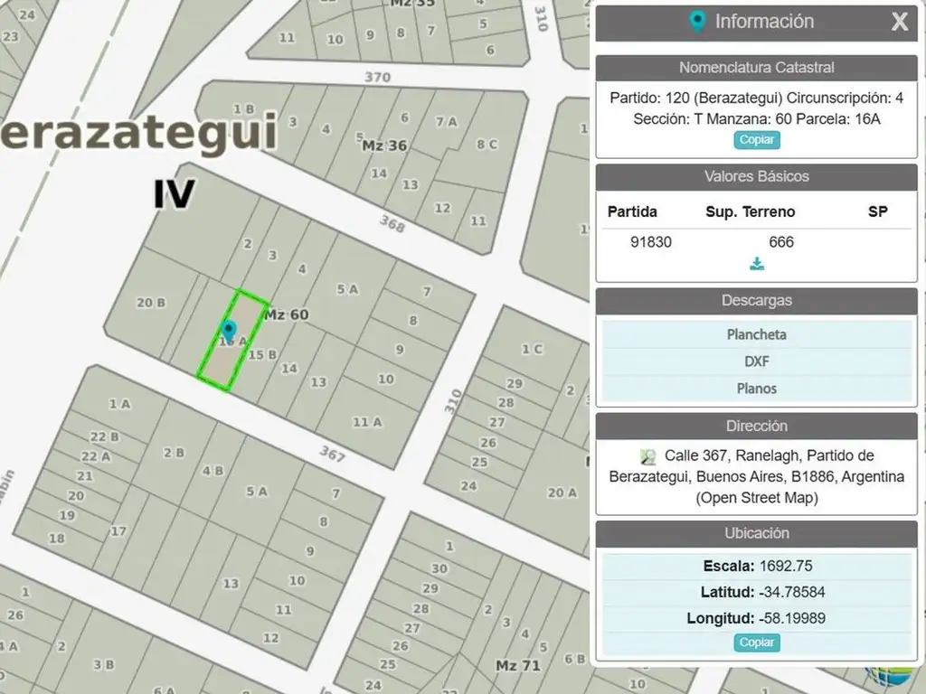
Task: Click the pin icon beside Información title
Action: click(x=696, y=22)
